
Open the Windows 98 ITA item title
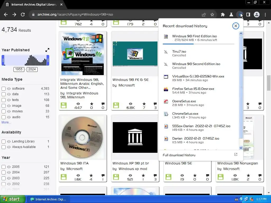[74, 163]
